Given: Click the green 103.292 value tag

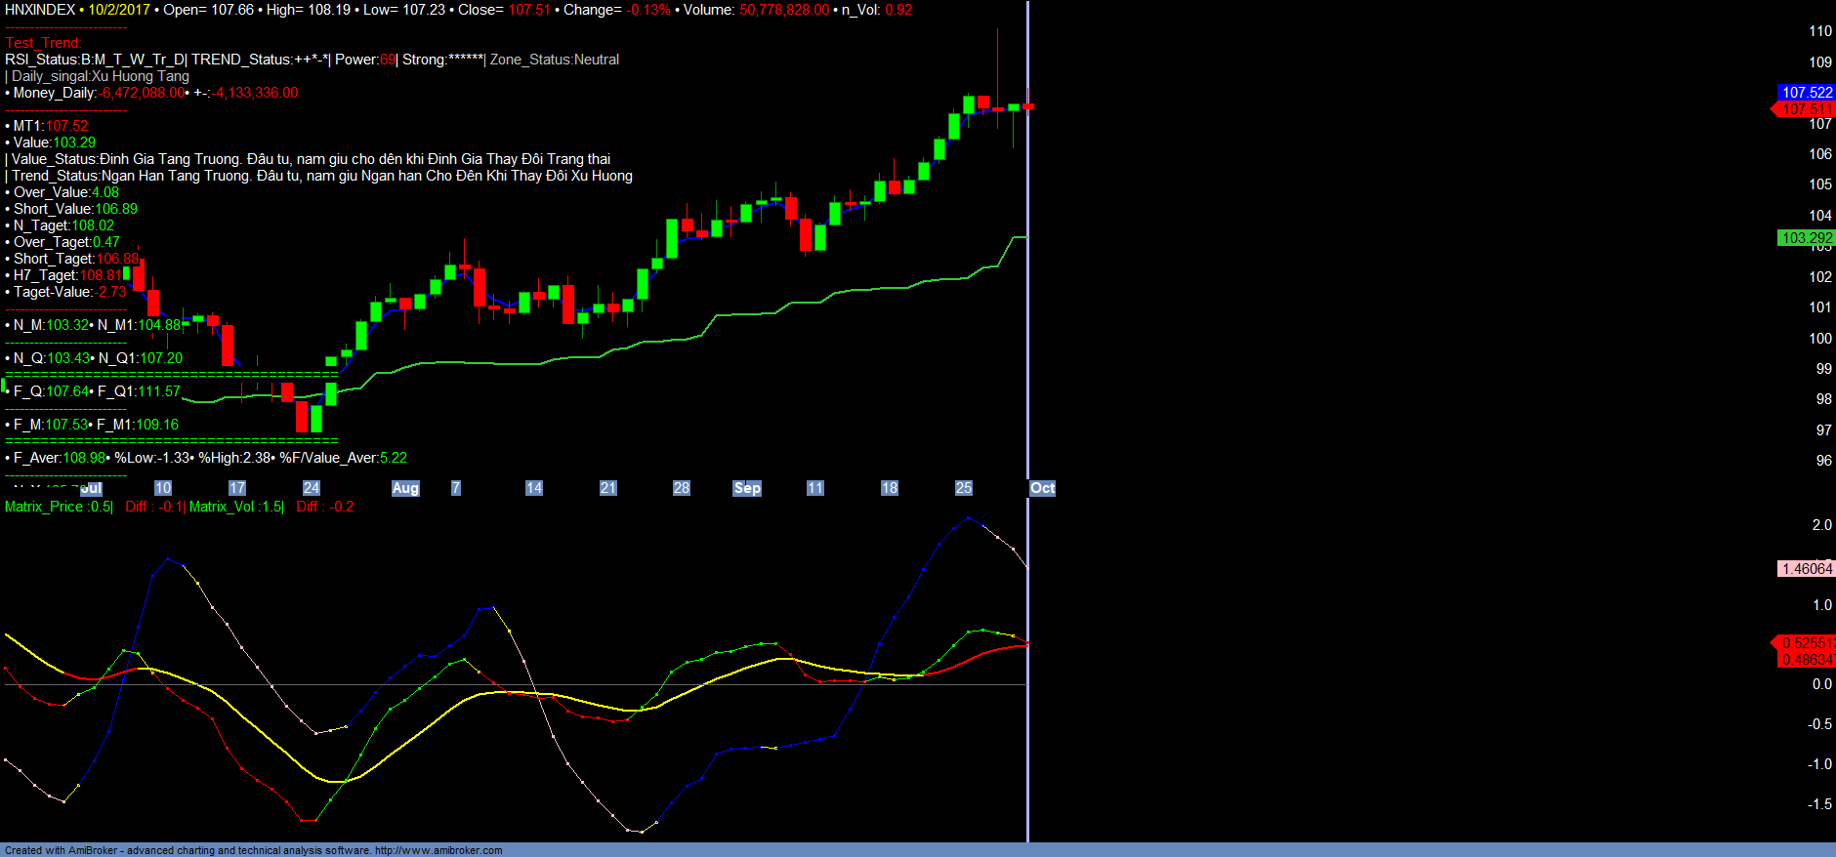Looking at the screenshot, I should (x=1806, y=238).
